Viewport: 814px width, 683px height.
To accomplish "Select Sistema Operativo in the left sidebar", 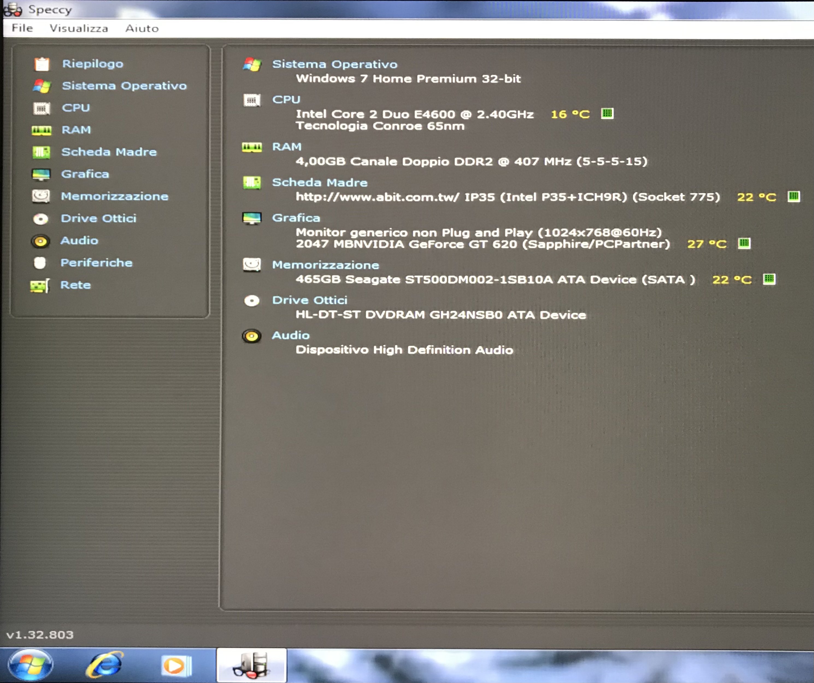I will coord(124,86).
